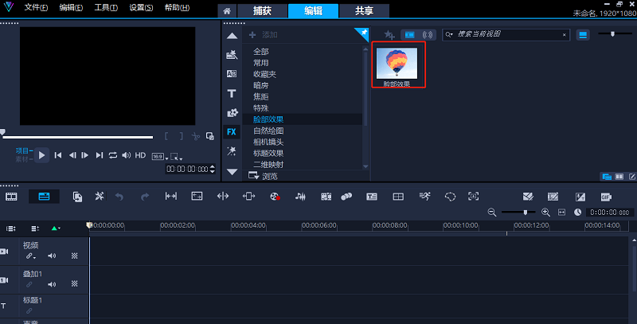Click the add to favorites star icon

[389, 35]
